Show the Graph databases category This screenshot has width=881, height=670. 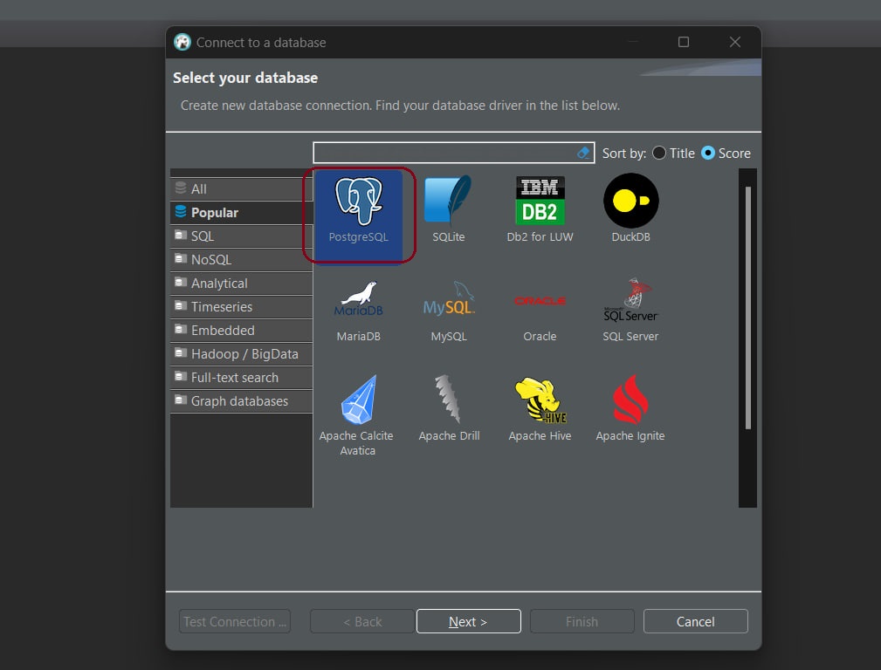point(242,401)
